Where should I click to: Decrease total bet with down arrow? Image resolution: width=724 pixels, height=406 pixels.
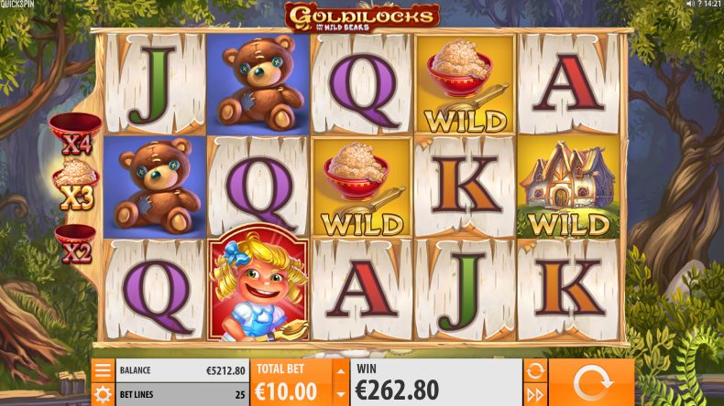pyautogui.click(x=341, y=394)
